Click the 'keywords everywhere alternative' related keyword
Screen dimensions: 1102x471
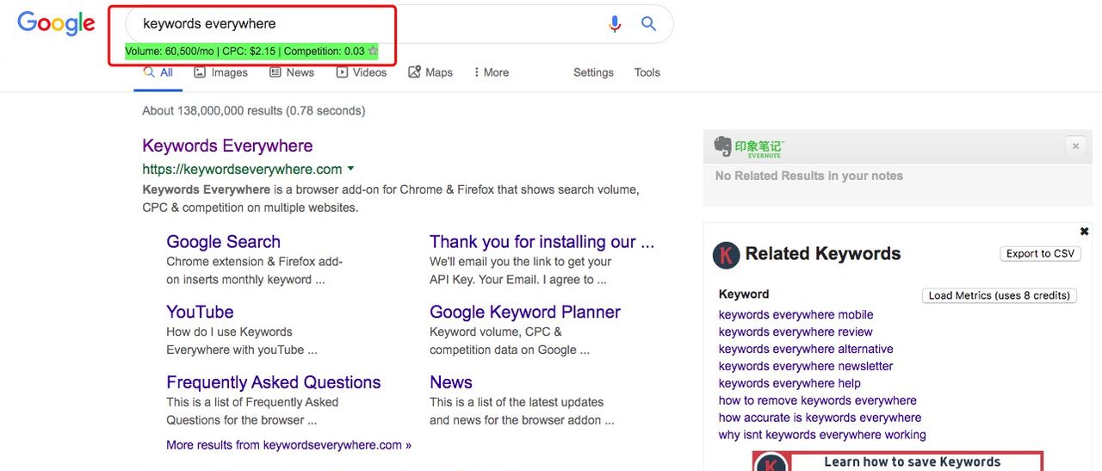tap(806, 349)
